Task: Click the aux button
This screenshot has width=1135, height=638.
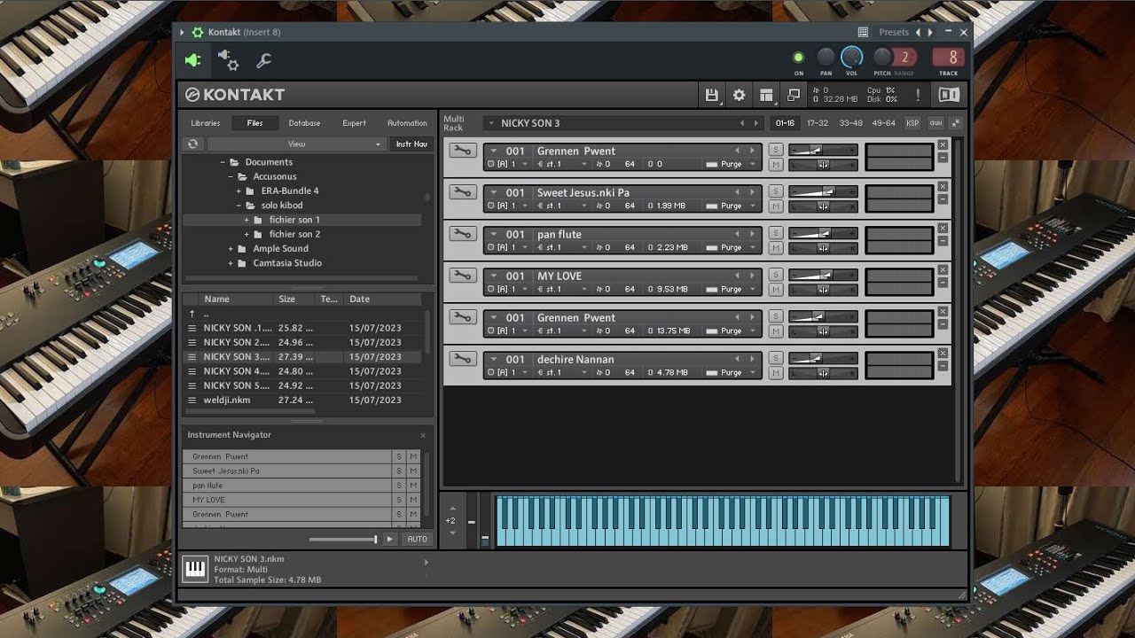Action: [x=935, y=123]
